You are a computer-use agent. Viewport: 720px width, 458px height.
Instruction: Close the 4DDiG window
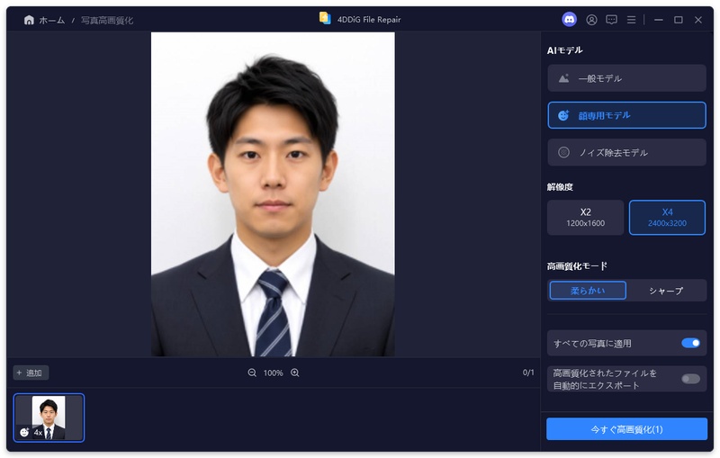click(698, 20)
